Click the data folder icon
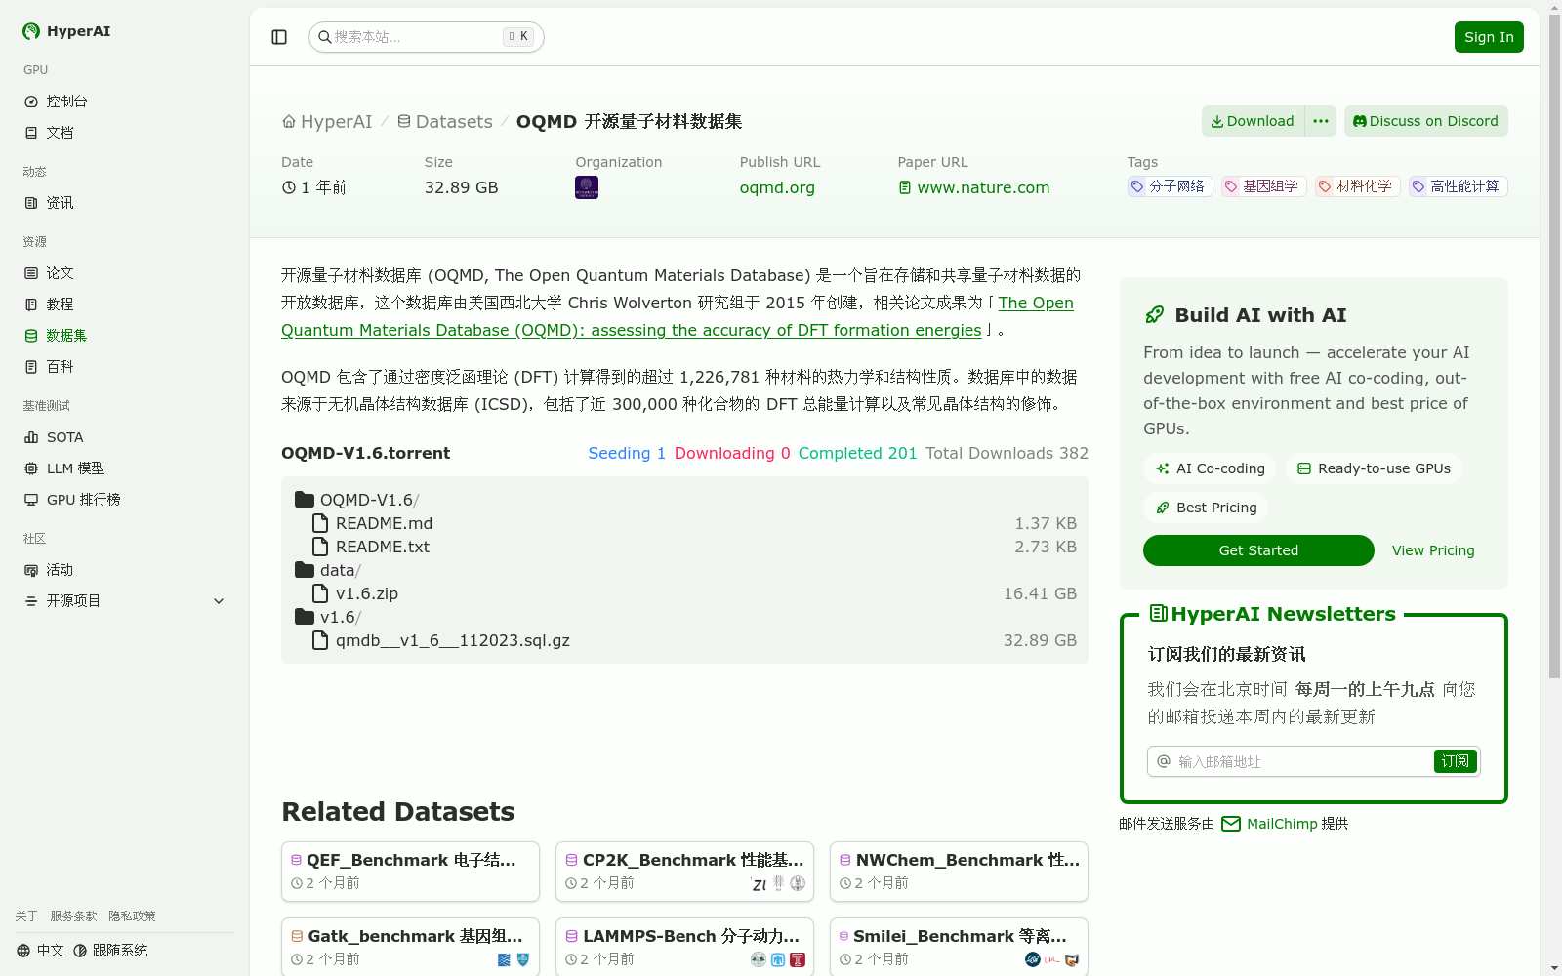 pyautogui.click(x=305, y=570)
